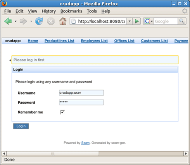This screenshot has height=165, width=190.
Task: Open the Bookmarks menu
Action: [x=71, y=11]
